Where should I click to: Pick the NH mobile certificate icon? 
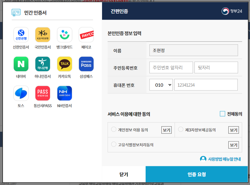[65, 93]
